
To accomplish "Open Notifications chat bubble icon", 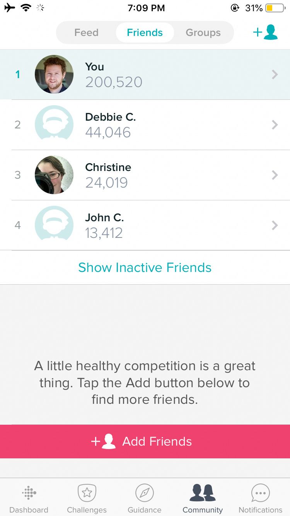I will click(260, 493).
